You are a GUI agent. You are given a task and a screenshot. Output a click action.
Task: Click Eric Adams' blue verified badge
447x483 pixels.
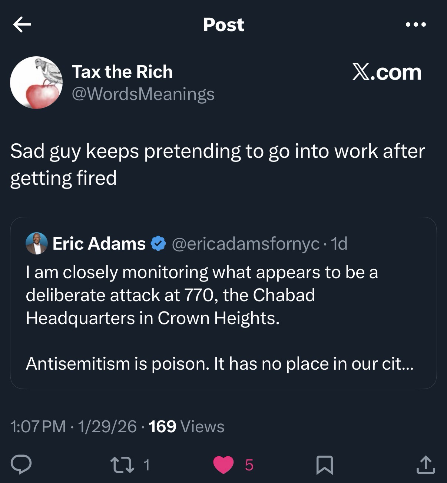tap(158, 244)
